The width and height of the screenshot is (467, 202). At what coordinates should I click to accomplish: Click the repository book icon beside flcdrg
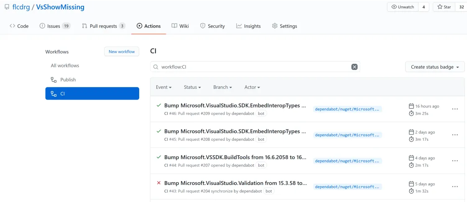click(7, 7)
